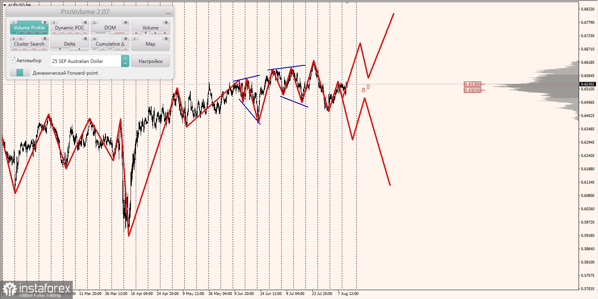Screen dimensions: 598x299
Task: Toggle the green dot segment under Delta
Action: pyautogui.click(x=60, y=49)
